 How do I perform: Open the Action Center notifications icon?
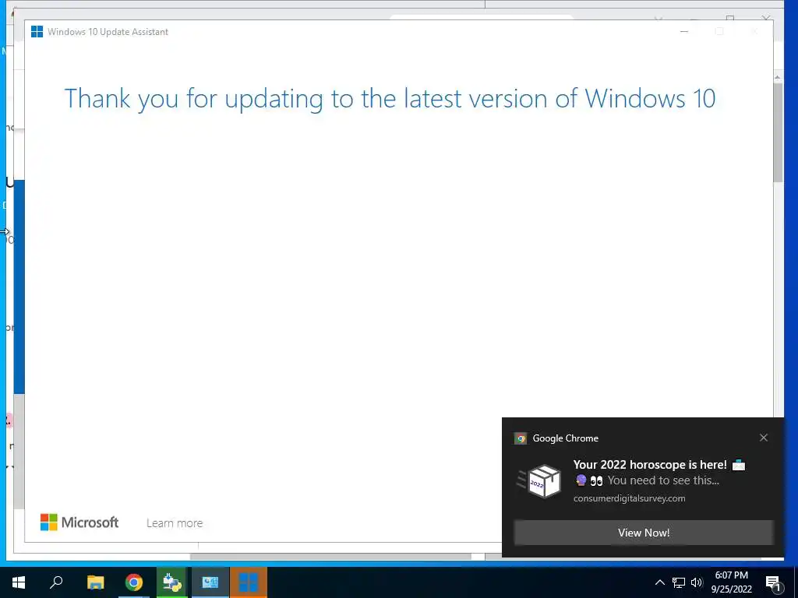tap(773, 582)
